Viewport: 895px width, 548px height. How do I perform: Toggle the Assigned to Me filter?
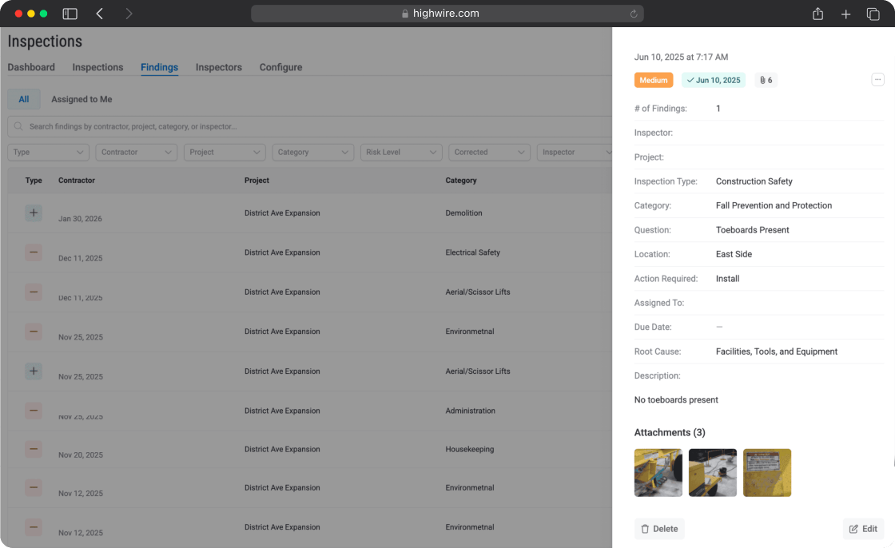[x=82, y=99]
